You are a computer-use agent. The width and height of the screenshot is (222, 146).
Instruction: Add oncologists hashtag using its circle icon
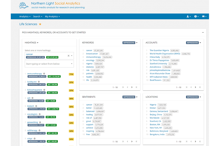pos(40,114)
